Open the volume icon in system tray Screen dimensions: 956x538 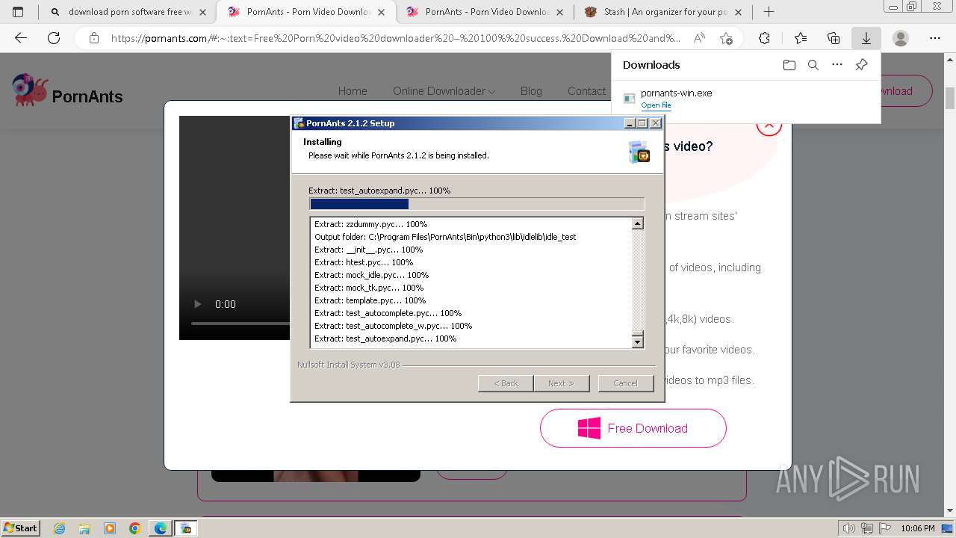click(x=849, y=528)
